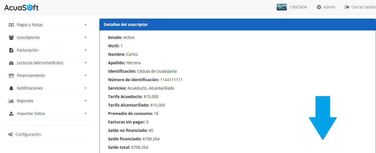Viewport: 376px width, 153px height.
Task: Click the bar chart icon beside Reportes
Action: click(11, 101)
